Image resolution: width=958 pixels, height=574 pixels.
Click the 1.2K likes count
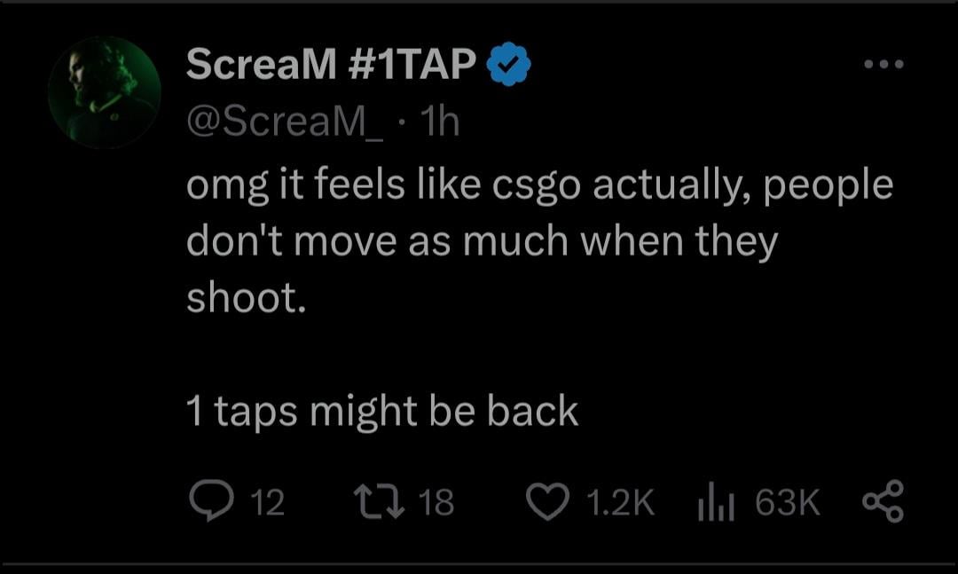tap(620, 503)
